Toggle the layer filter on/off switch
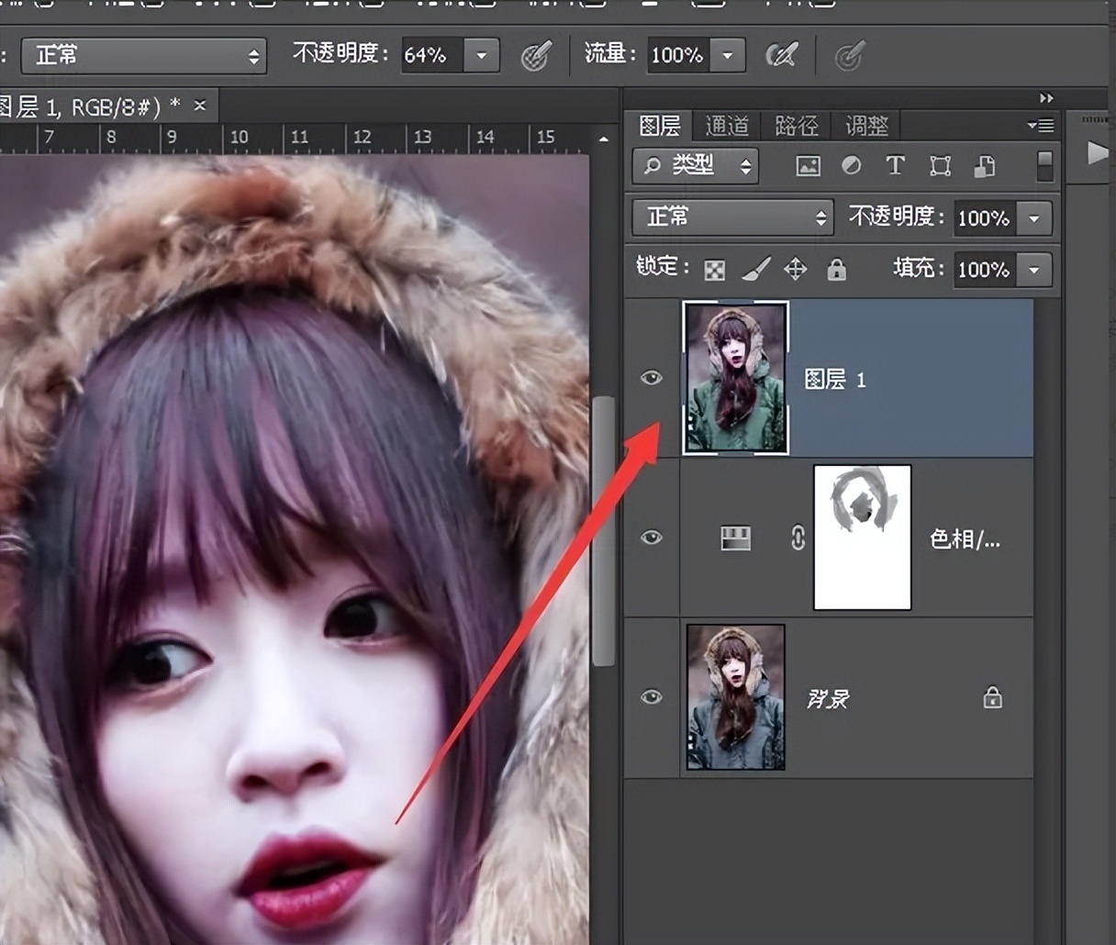 [1044, 166]
